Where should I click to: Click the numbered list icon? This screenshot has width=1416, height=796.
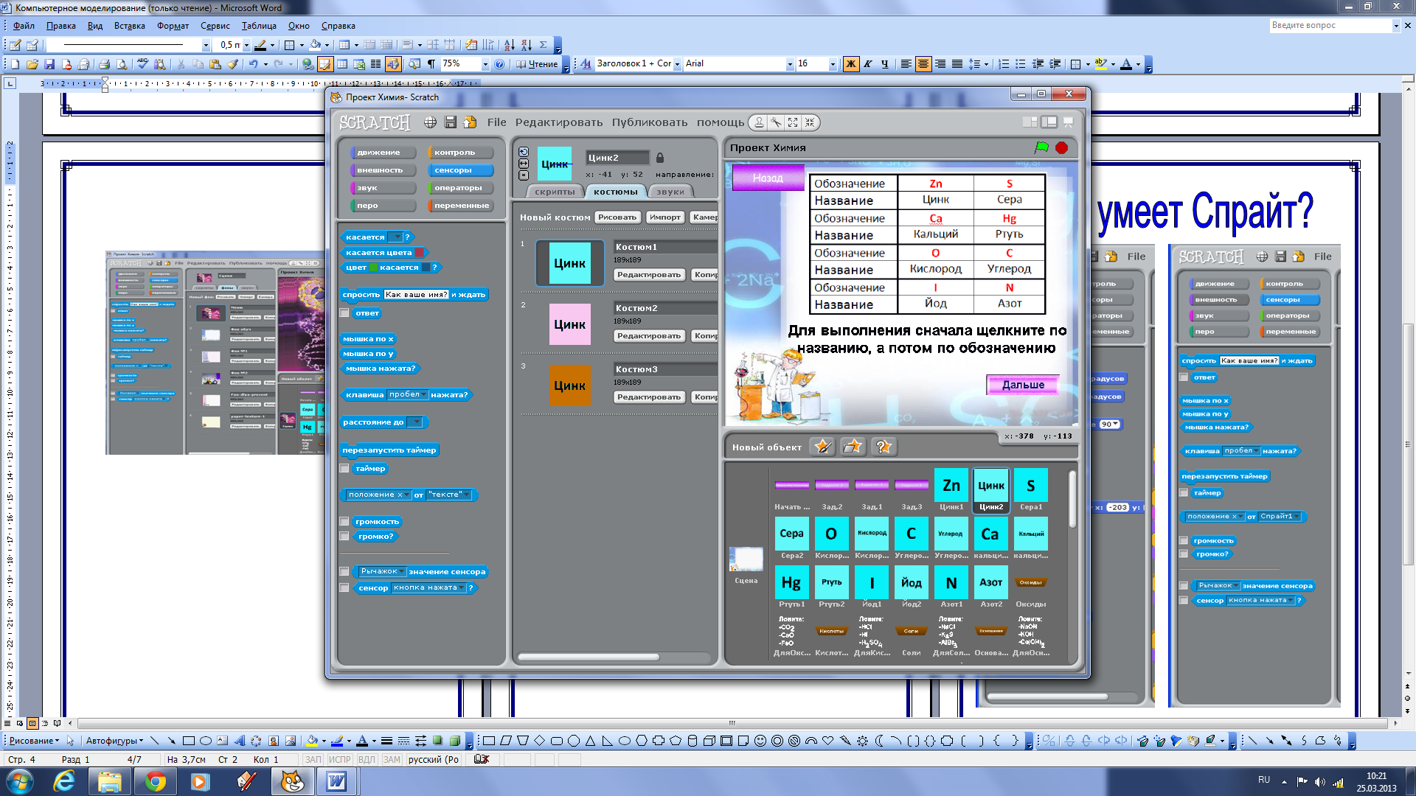(1004, 64)
